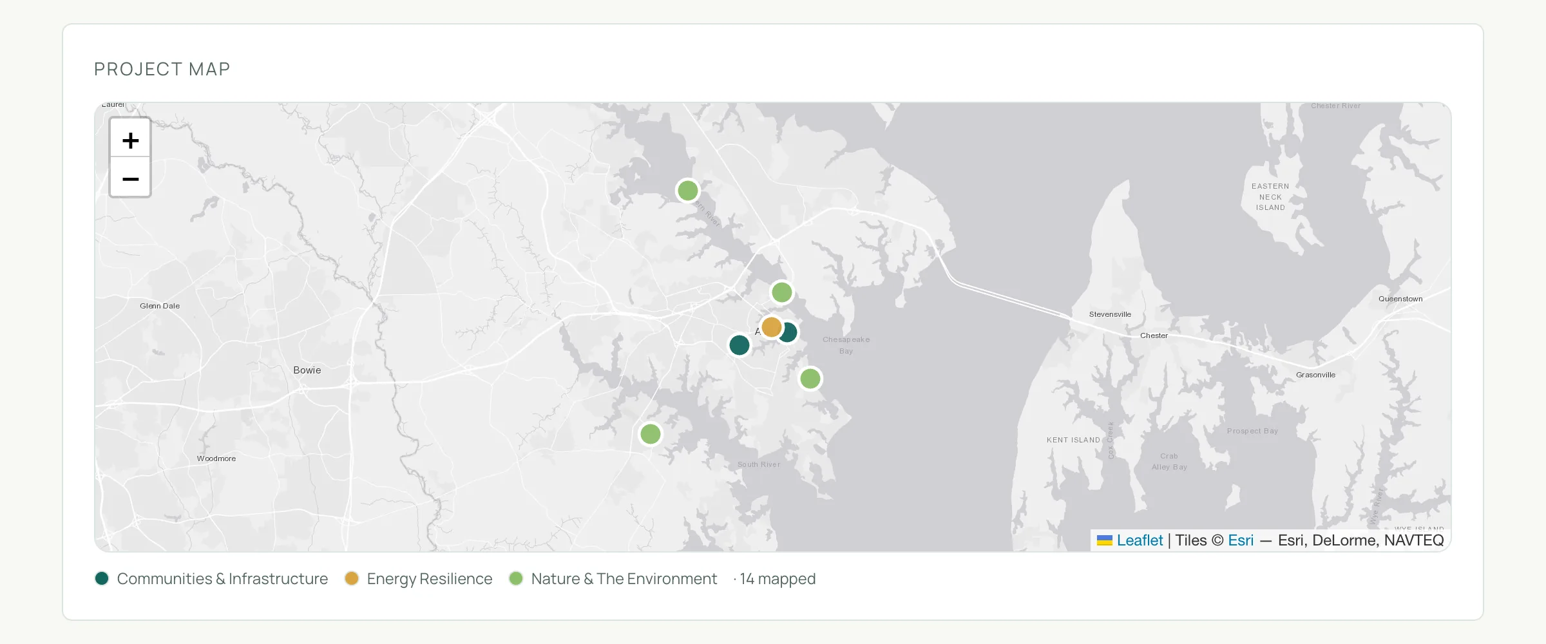
Task: Click the "Grasonville" map label
Action: [x=1315, y=375]
